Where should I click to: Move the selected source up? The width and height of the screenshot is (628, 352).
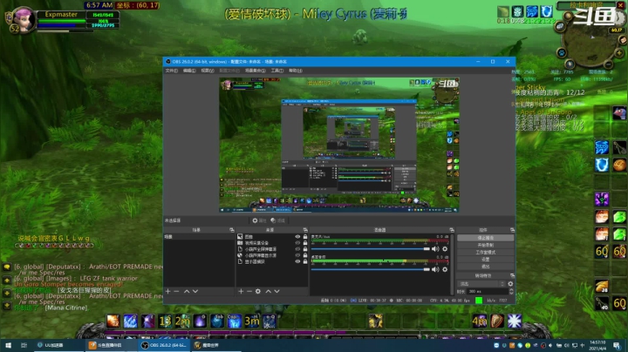coord(268,291)
